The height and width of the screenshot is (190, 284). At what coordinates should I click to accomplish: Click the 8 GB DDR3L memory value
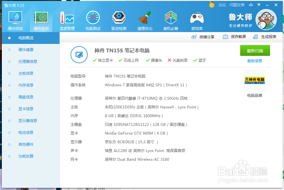click(134, 116)
